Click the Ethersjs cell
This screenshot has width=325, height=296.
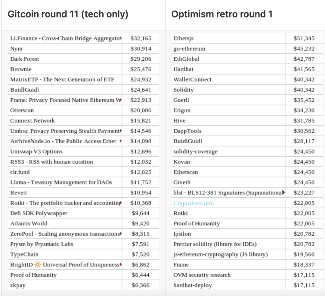[x=183, y=38]
